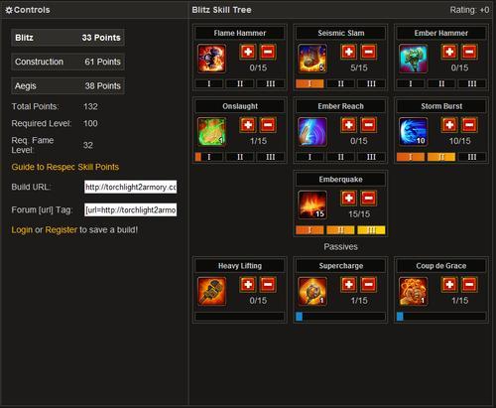Screen dimensions: 496x408
Task: Select the Supercharge passive icon
Action: click(x=312, y=291)
